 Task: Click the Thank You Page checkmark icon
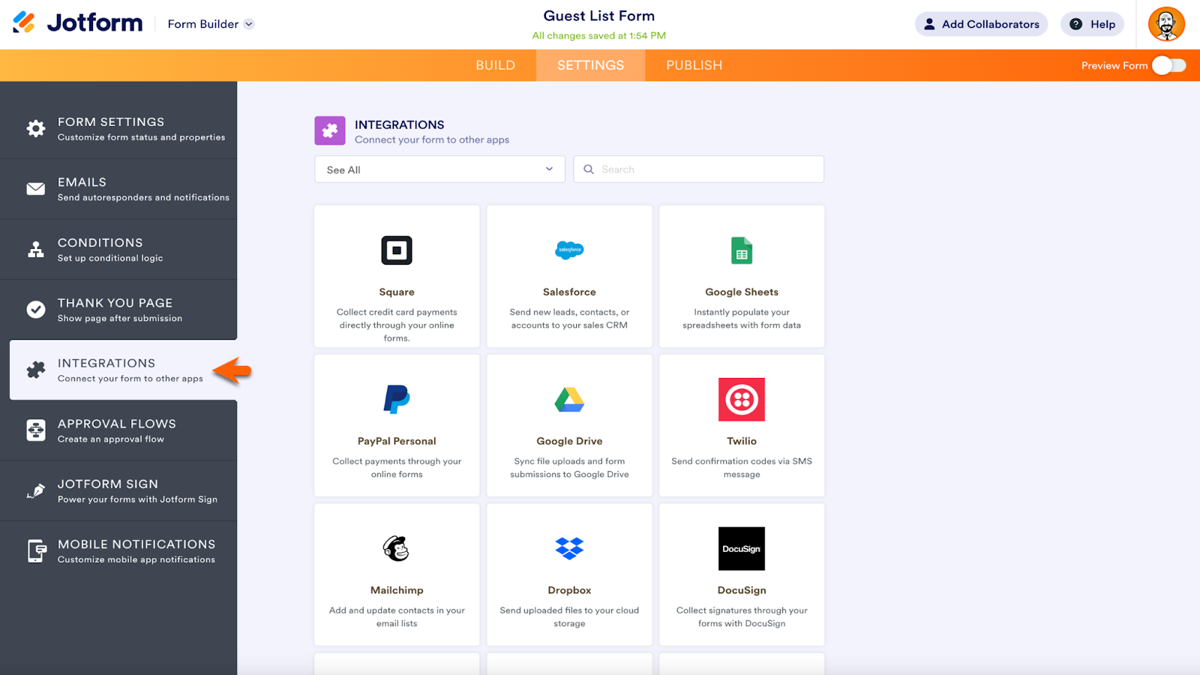point(36,310)
